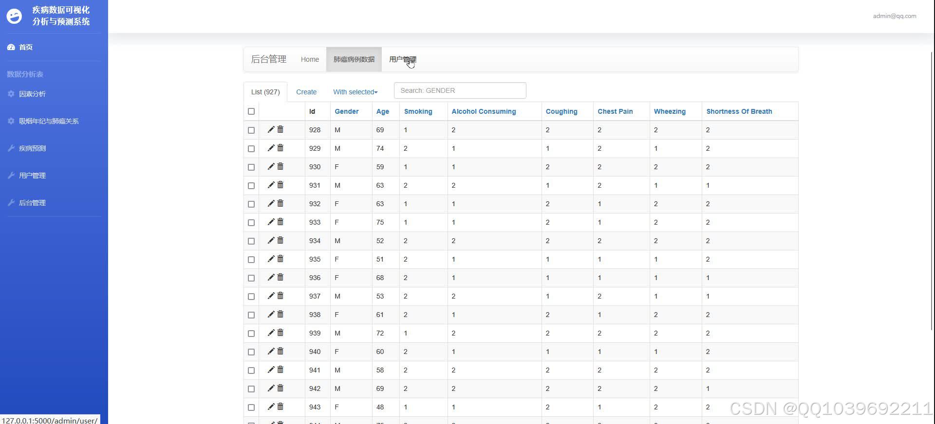
Task: Delete record 934 with the trash icon
Action: click(280, 241)
